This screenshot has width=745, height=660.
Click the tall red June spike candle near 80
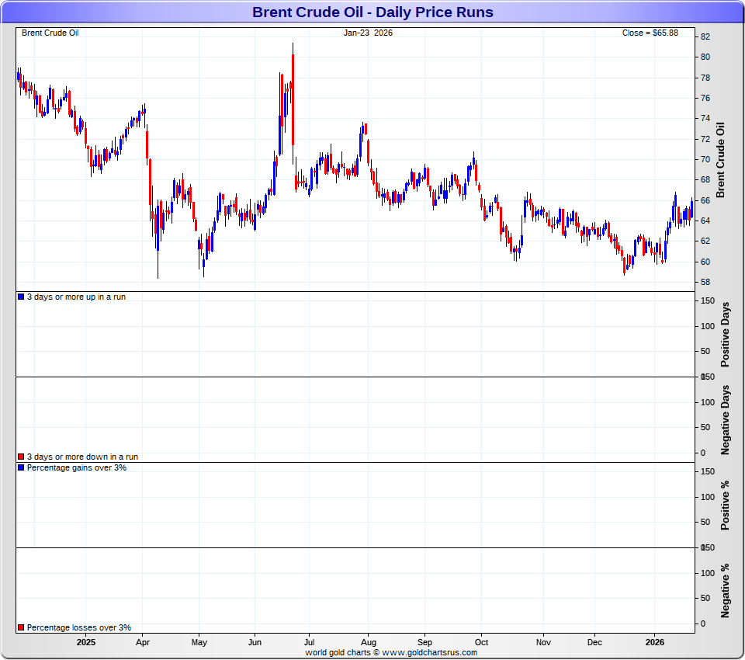(x=293, y=100)
